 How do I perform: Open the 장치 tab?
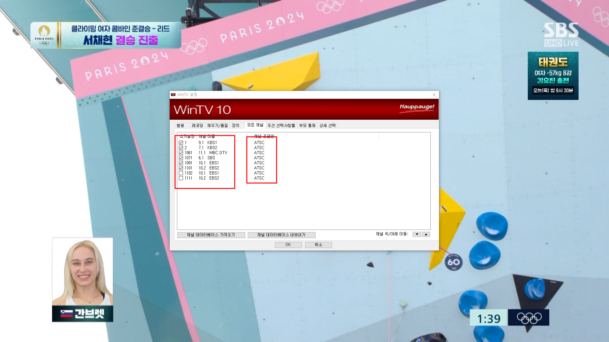coord(235,126)
